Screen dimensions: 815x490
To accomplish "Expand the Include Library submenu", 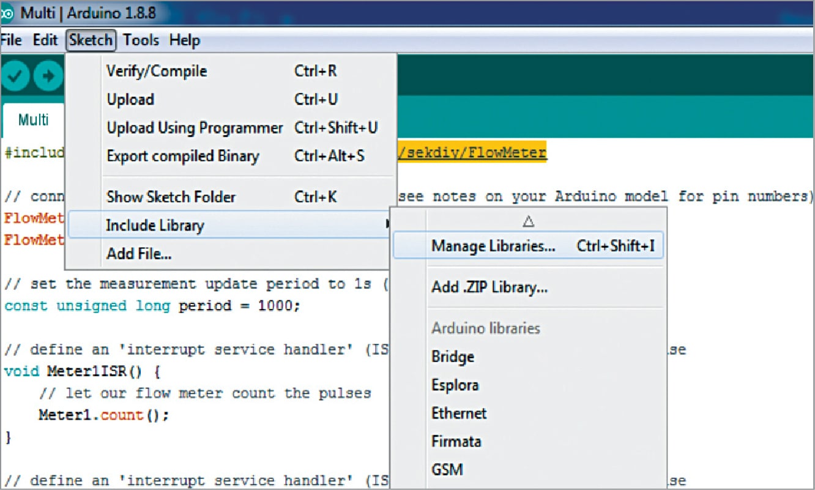I will coord(155,226).
